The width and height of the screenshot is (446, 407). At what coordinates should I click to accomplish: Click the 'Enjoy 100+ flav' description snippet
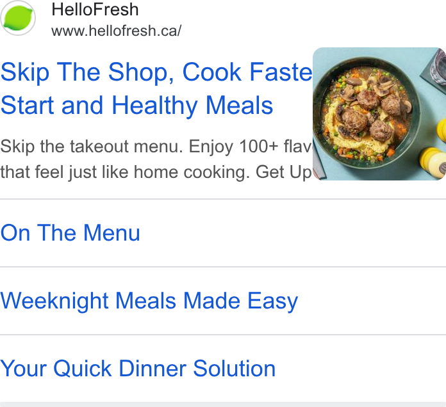[251, 147]
